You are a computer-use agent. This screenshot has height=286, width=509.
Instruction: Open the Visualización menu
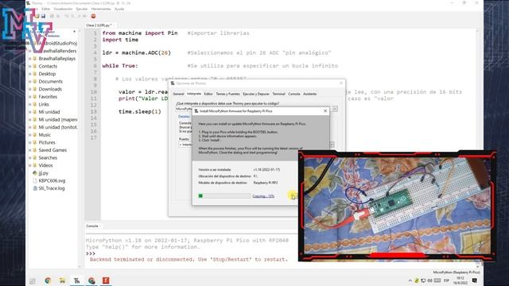pos(63,9)
